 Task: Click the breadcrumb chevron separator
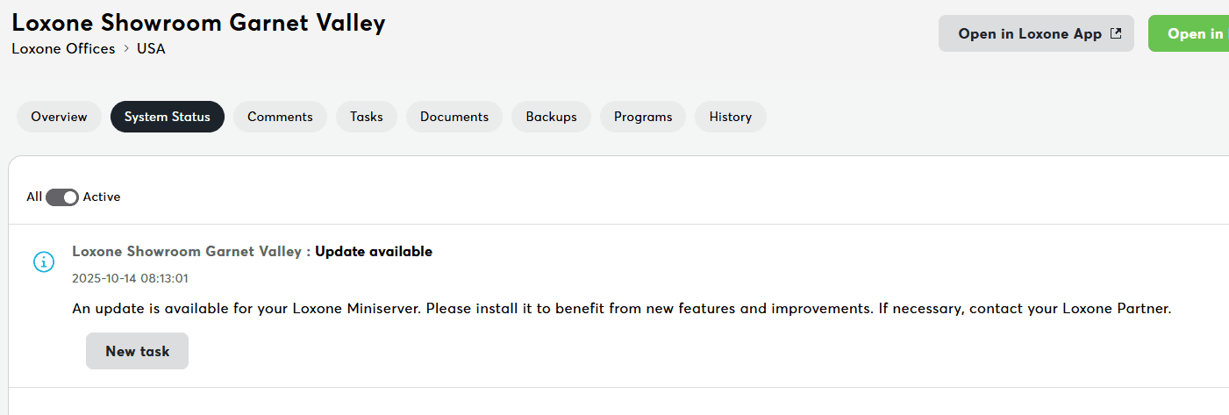[x=126, y=49]
